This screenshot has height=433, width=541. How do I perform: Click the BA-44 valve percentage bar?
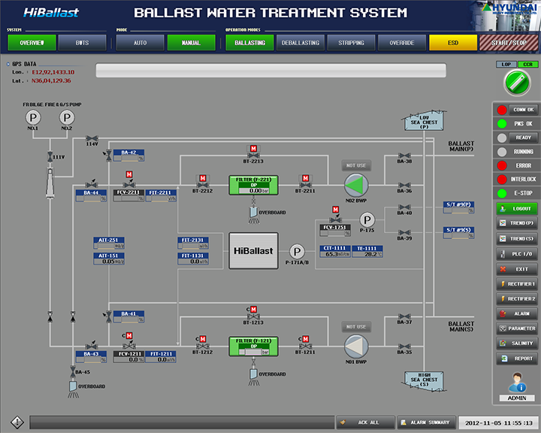(x=91, y=198)
